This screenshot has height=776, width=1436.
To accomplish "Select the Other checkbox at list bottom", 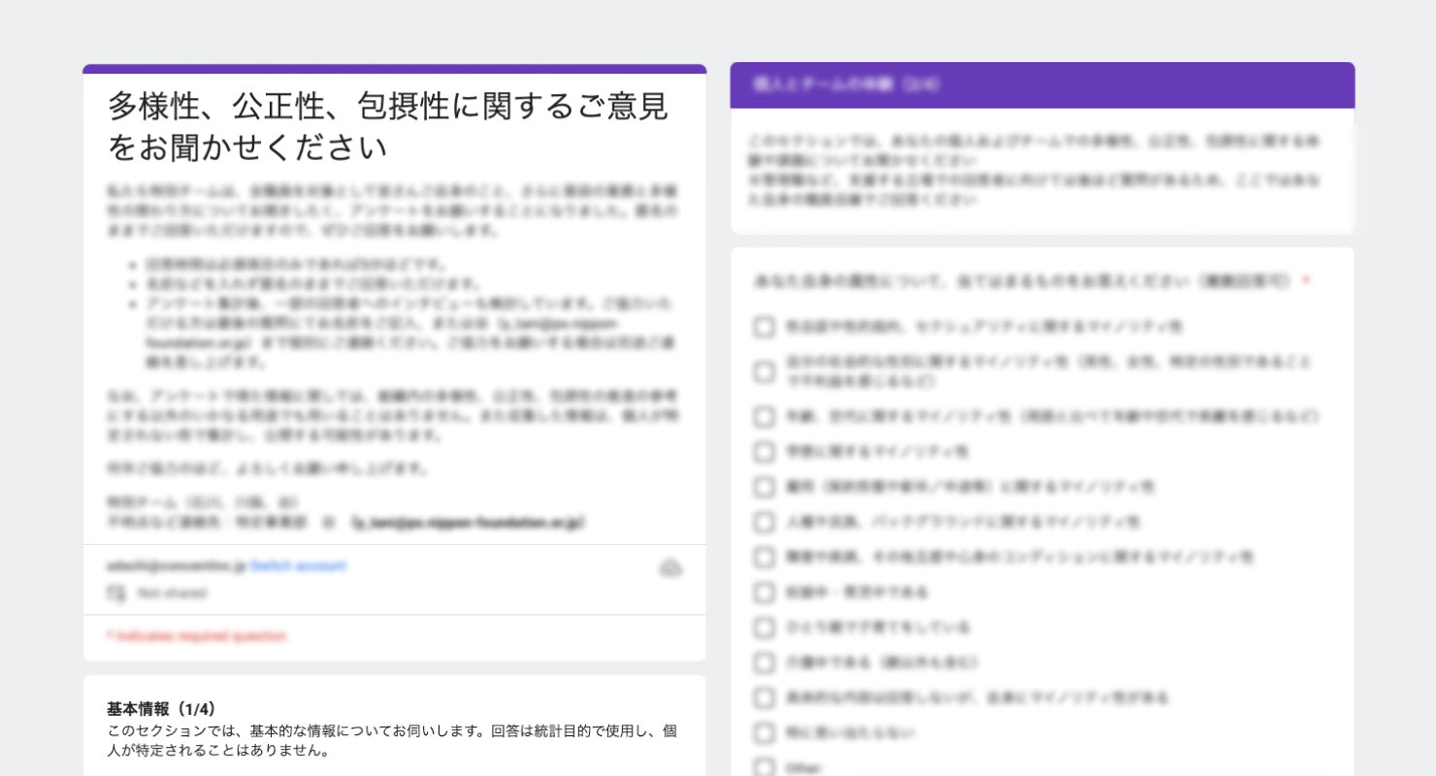I will 764,766.
